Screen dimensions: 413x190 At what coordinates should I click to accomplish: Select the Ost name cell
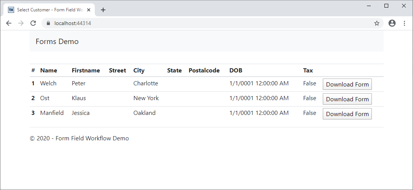coord(45,98)
